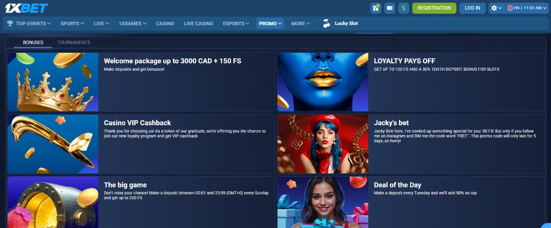Screen dimensions: 551x228
Task: Open the Jacky's bet promo image
Action: (x=323, y=144)
